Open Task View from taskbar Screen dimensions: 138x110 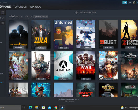[24, 107]
